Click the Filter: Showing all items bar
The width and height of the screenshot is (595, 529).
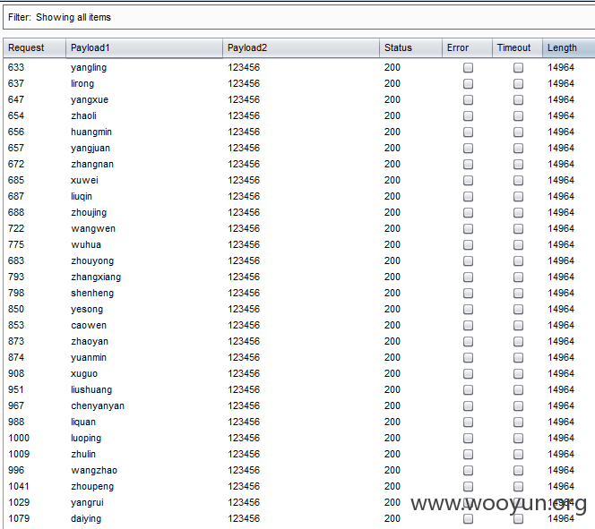[x=299, y=17]
